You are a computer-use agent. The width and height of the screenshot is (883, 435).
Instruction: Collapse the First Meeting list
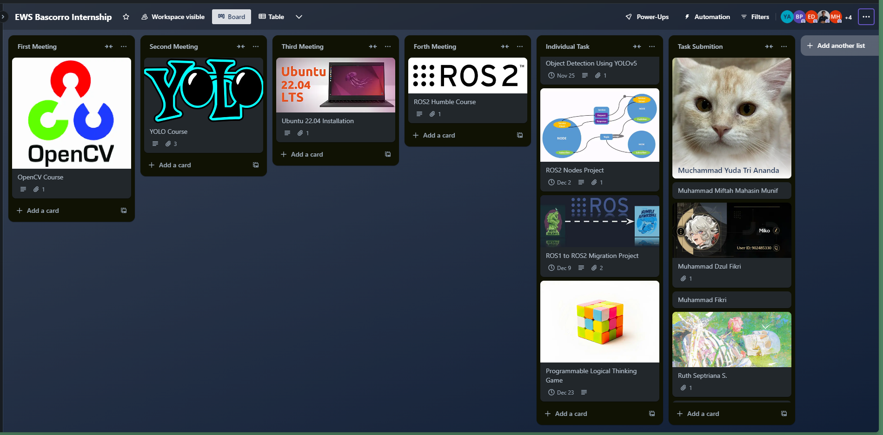(x=109, y=46)
